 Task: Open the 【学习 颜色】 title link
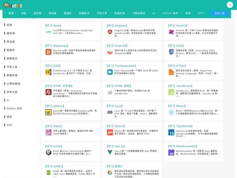click(114, 166)
